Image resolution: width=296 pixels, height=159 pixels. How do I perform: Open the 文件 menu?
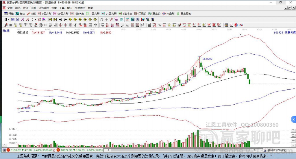[10, 8]
